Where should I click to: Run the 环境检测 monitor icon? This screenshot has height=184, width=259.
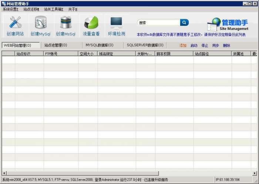pyautogui.click(x=117, y=23)
